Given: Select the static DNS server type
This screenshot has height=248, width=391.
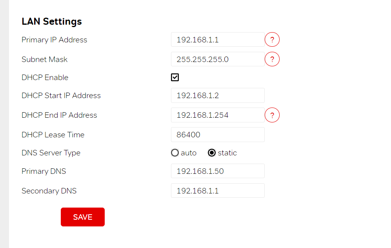Looking at the screenshot, I should (212, 153).
